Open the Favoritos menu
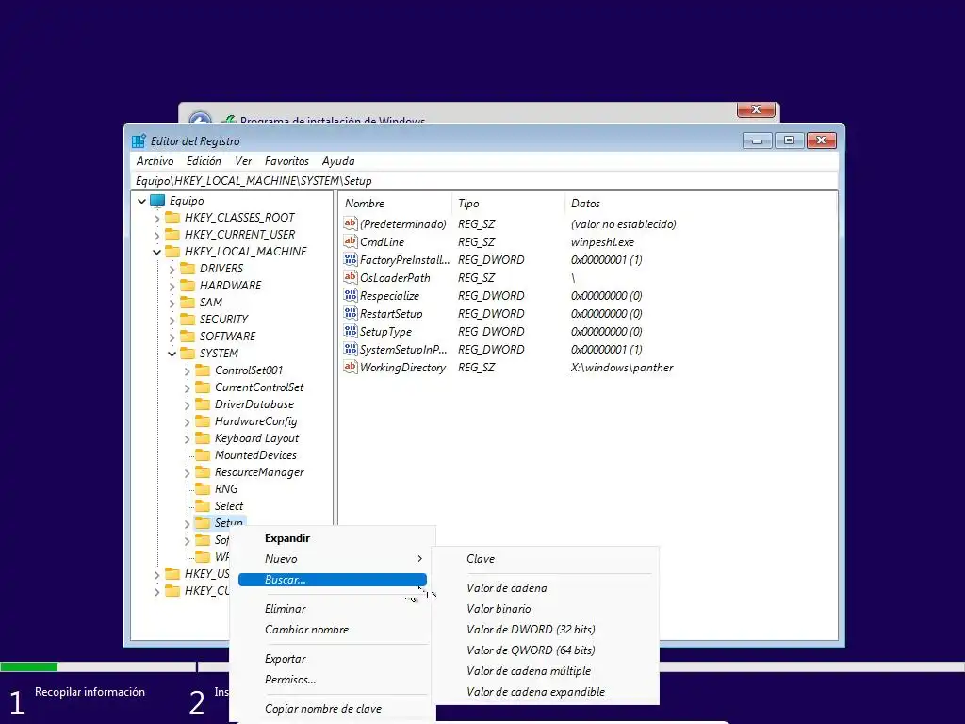 pyautogui.click(x=286, y=160)
